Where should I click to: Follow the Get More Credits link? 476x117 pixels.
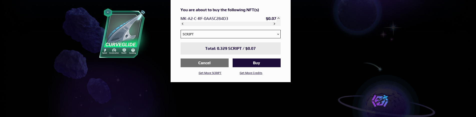click(251, 73)
